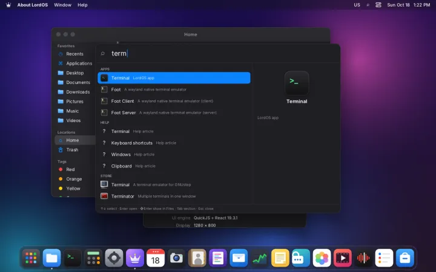Open the green chart monitor dock icon
The height and width of the screenshot is (272, 436).
259,258
